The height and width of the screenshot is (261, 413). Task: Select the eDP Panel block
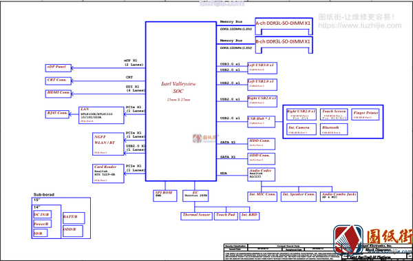[59, 67]
